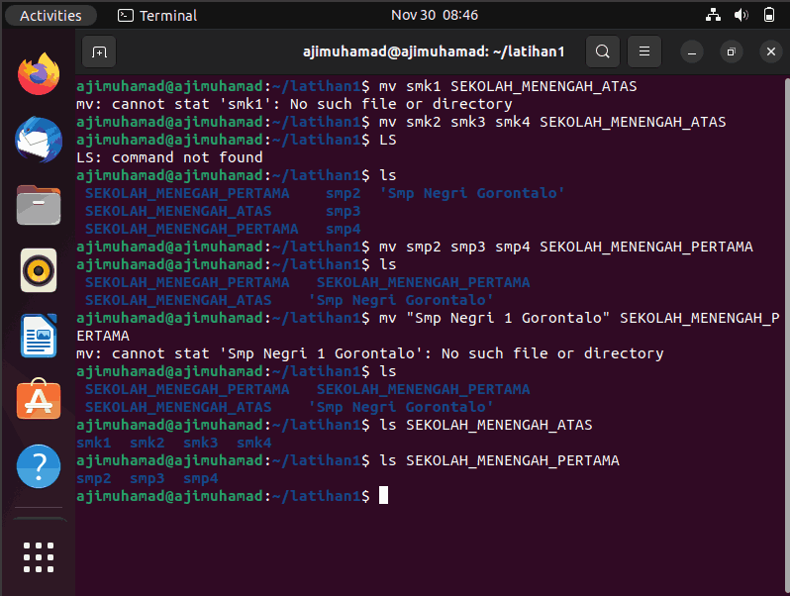Click the network status icon
Viewport: 790px width, 596px height.
tap(713, 15)
